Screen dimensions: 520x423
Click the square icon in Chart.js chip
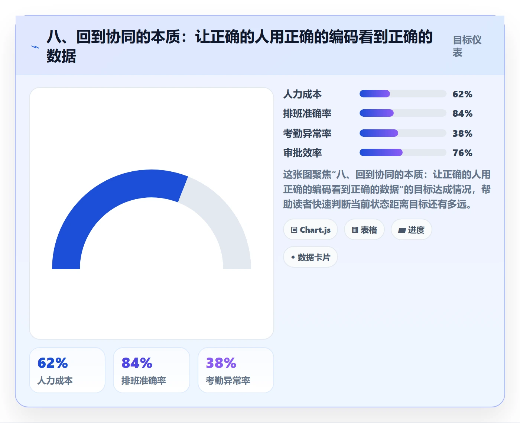tap(294, 230)
